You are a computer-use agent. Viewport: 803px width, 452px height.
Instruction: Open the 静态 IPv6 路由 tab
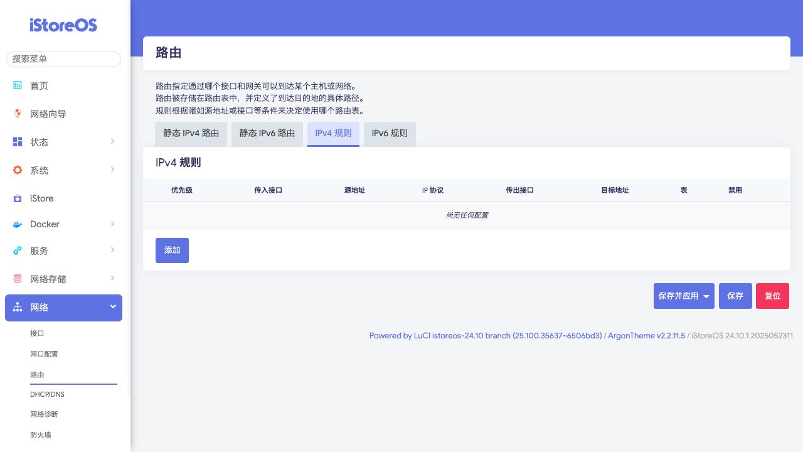(267, 134)
